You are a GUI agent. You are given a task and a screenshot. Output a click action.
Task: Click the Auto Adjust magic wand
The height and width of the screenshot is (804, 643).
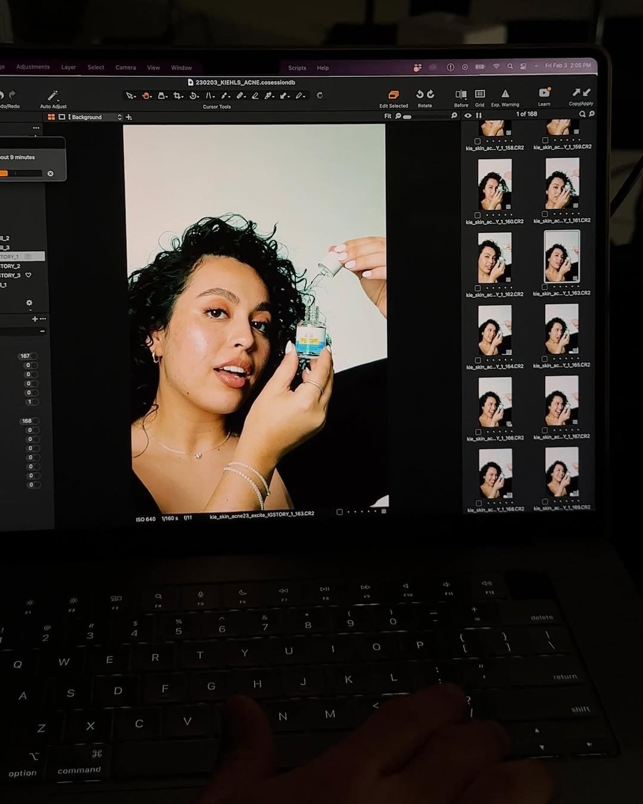[x=53, y=95]
